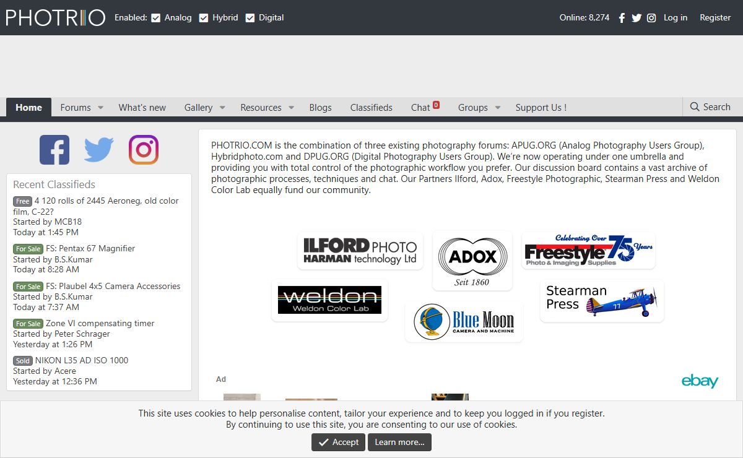Viewport: 743px width, 458px height.
Task: Click the Sold label on Nikon listing
Action: [x=23, y=361]
